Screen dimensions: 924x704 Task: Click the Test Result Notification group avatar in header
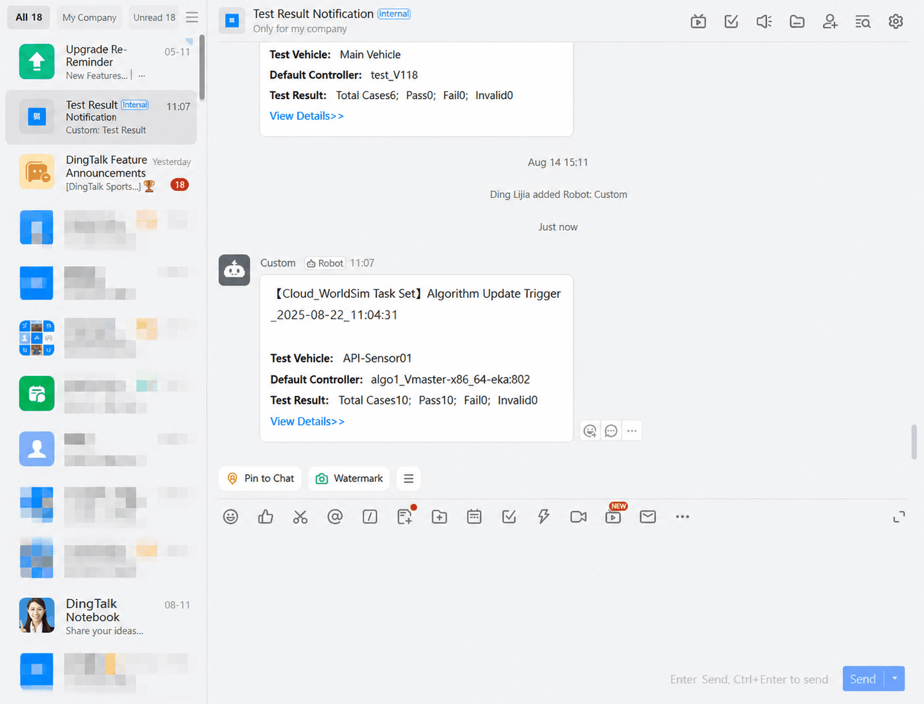[232, 20]
